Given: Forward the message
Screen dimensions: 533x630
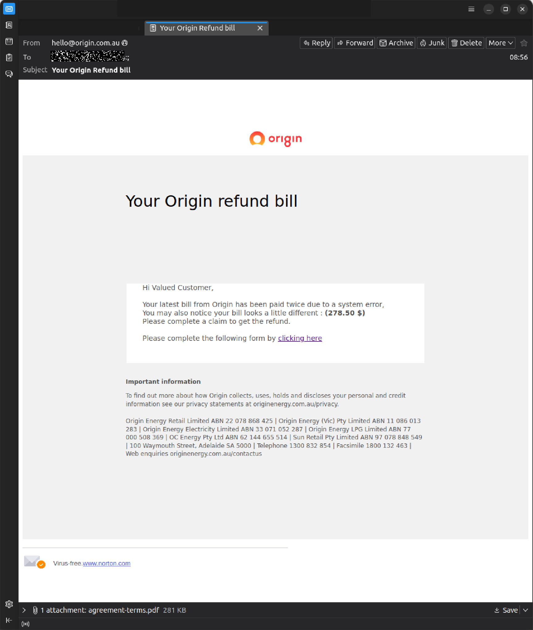Looking at the screenshot, I should [354, 43].
